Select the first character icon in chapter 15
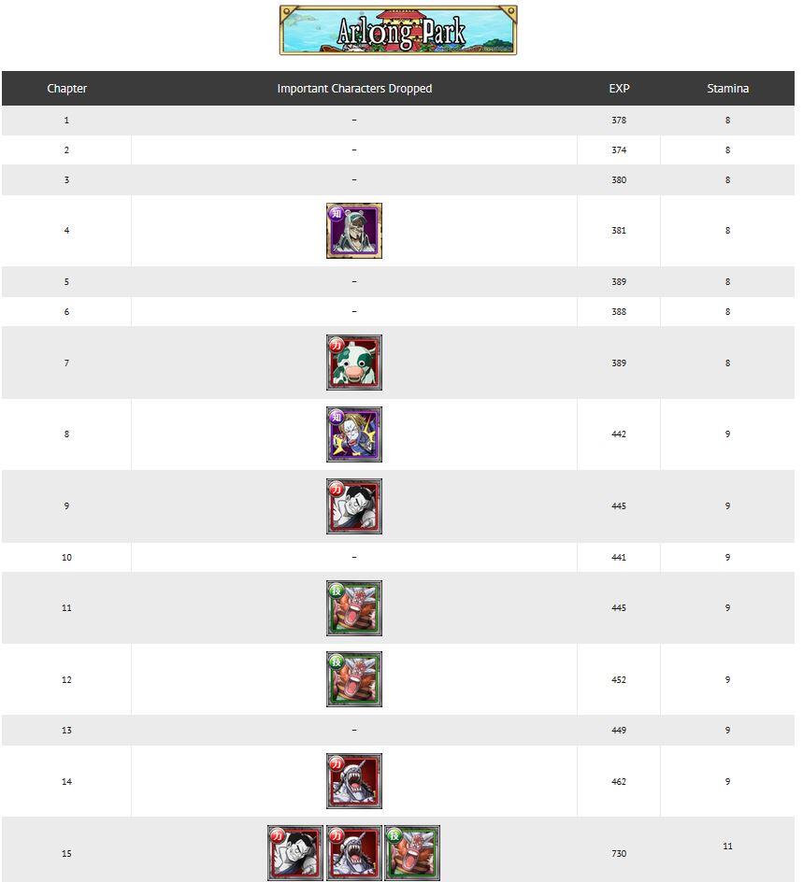803x882 pixels. tap(295, 853)
